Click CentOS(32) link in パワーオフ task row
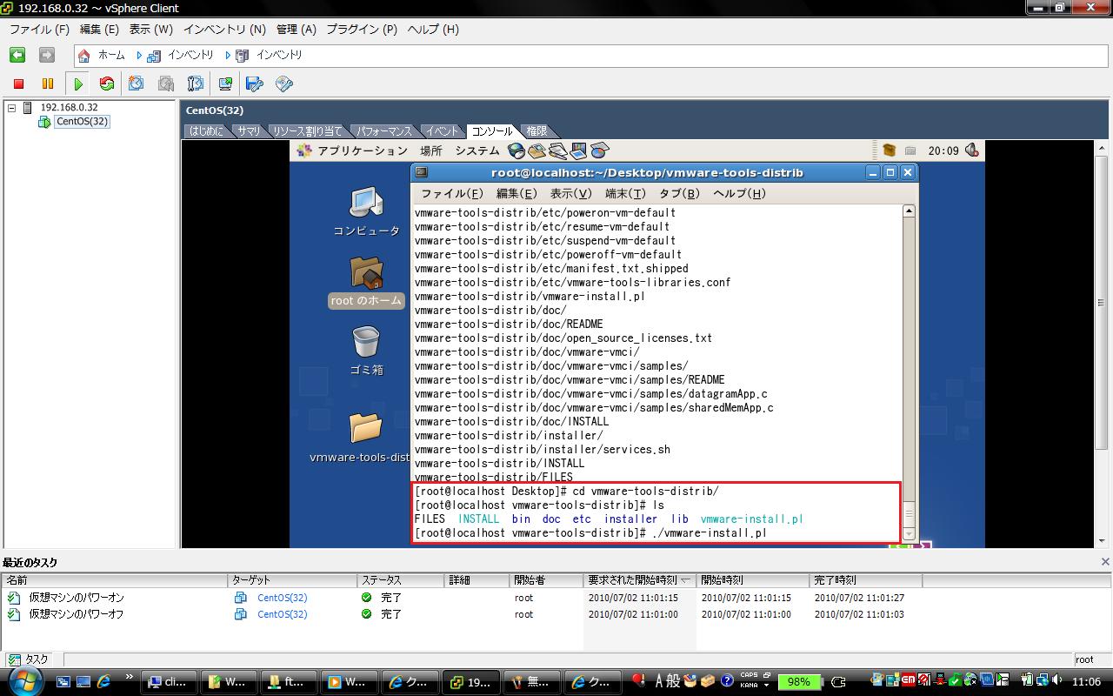1113x696 pixels. click(282, 614)
